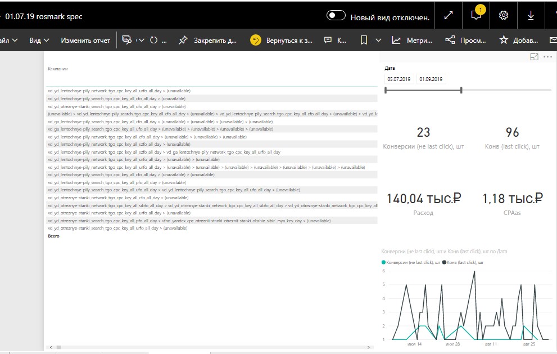
Task: Open notifications with badge icon
Action: [476, 15]
